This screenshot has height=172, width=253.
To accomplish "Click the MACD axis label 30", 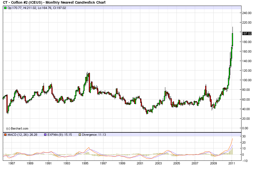I will tap(244, 136).
